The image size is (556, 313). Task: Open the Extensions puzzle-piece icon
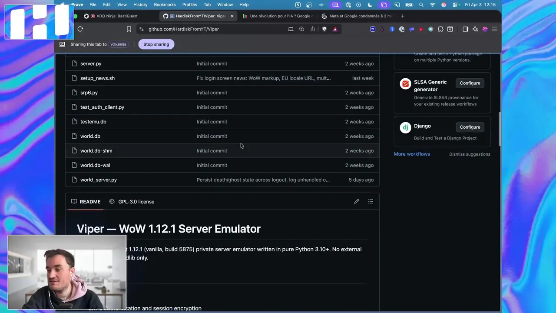click(x=440, y=29)
